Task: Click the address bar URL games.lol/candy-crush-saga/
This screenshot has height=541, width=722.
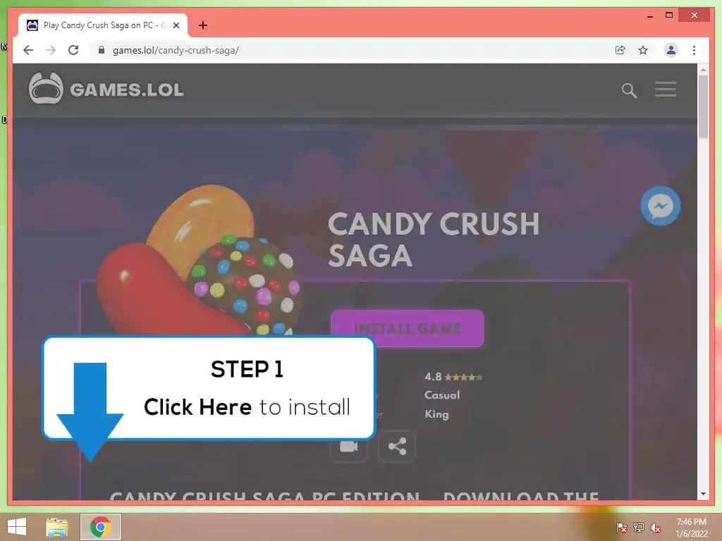Action: point(176,50)
